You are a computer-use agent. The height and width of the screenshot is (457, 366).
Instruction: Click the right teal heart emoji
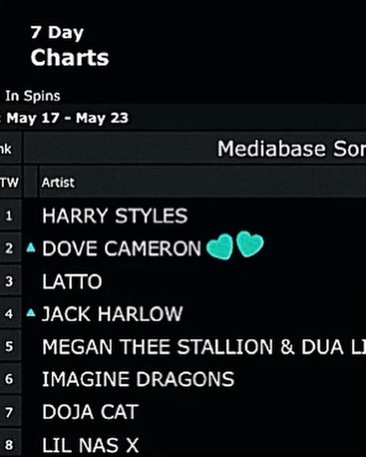pos(250,245)
